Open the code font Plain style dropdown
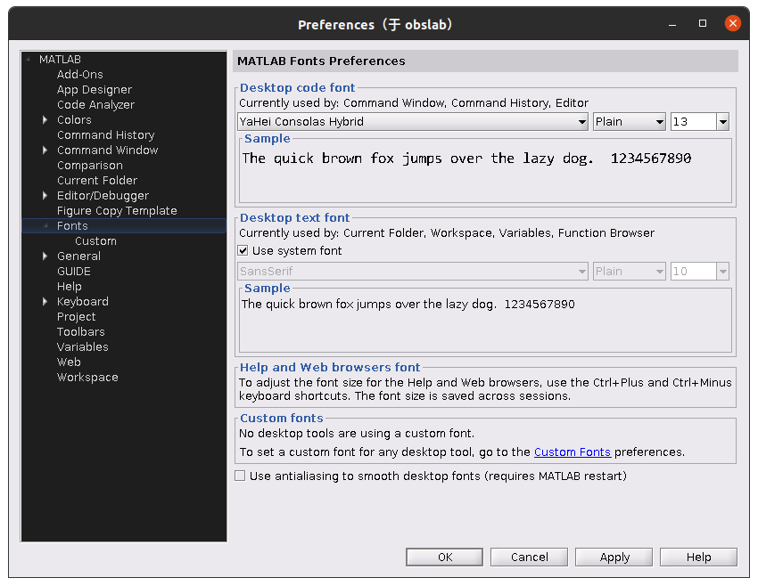Image resolution: width=758 pixels, height=586 pixels. coord(629,122)
